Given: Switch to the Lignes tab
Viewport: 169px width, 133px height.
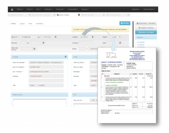Looking at the screenshot, I should pos(22,23).
